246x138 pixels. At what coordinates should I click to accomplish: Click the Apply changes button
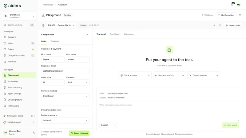(79, 133)
